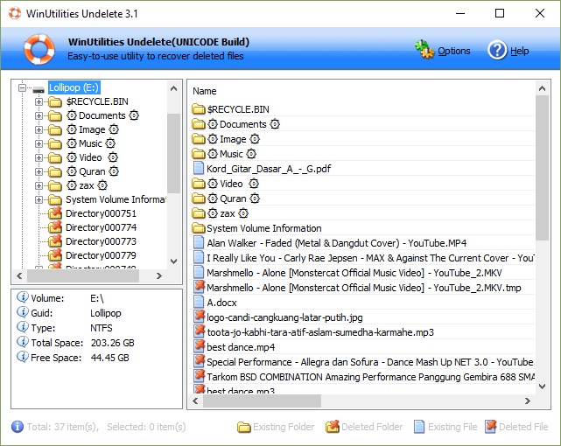
Task: Expand the Music tree node
Action: pyautogui.click(x=39, y=143)
